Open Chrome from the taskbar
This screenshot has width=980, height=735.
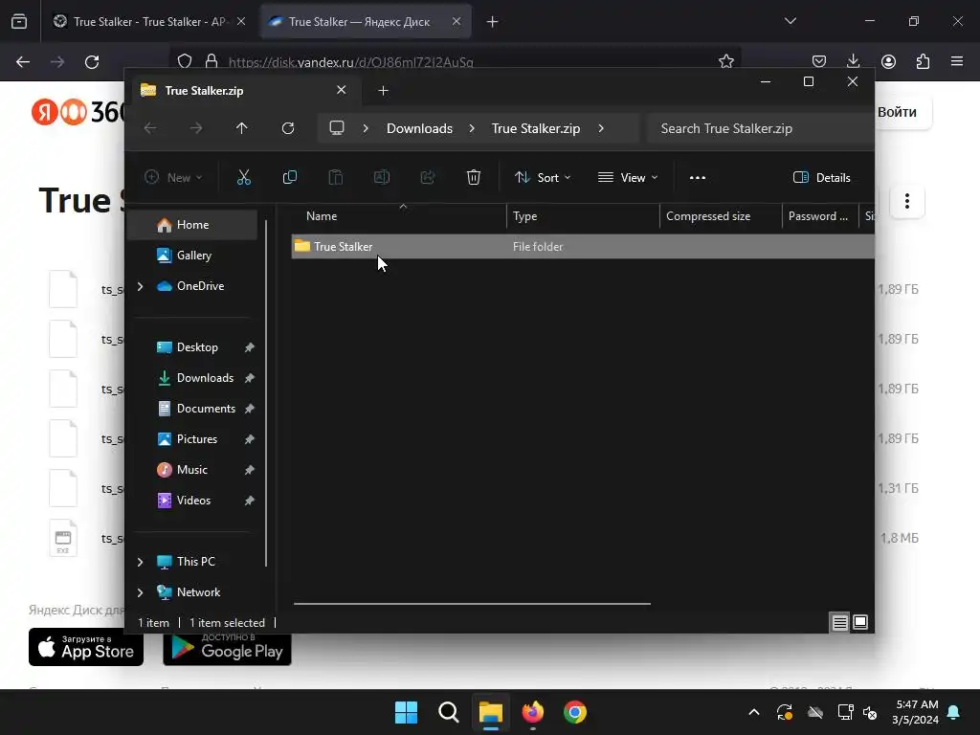coord(574,712)
